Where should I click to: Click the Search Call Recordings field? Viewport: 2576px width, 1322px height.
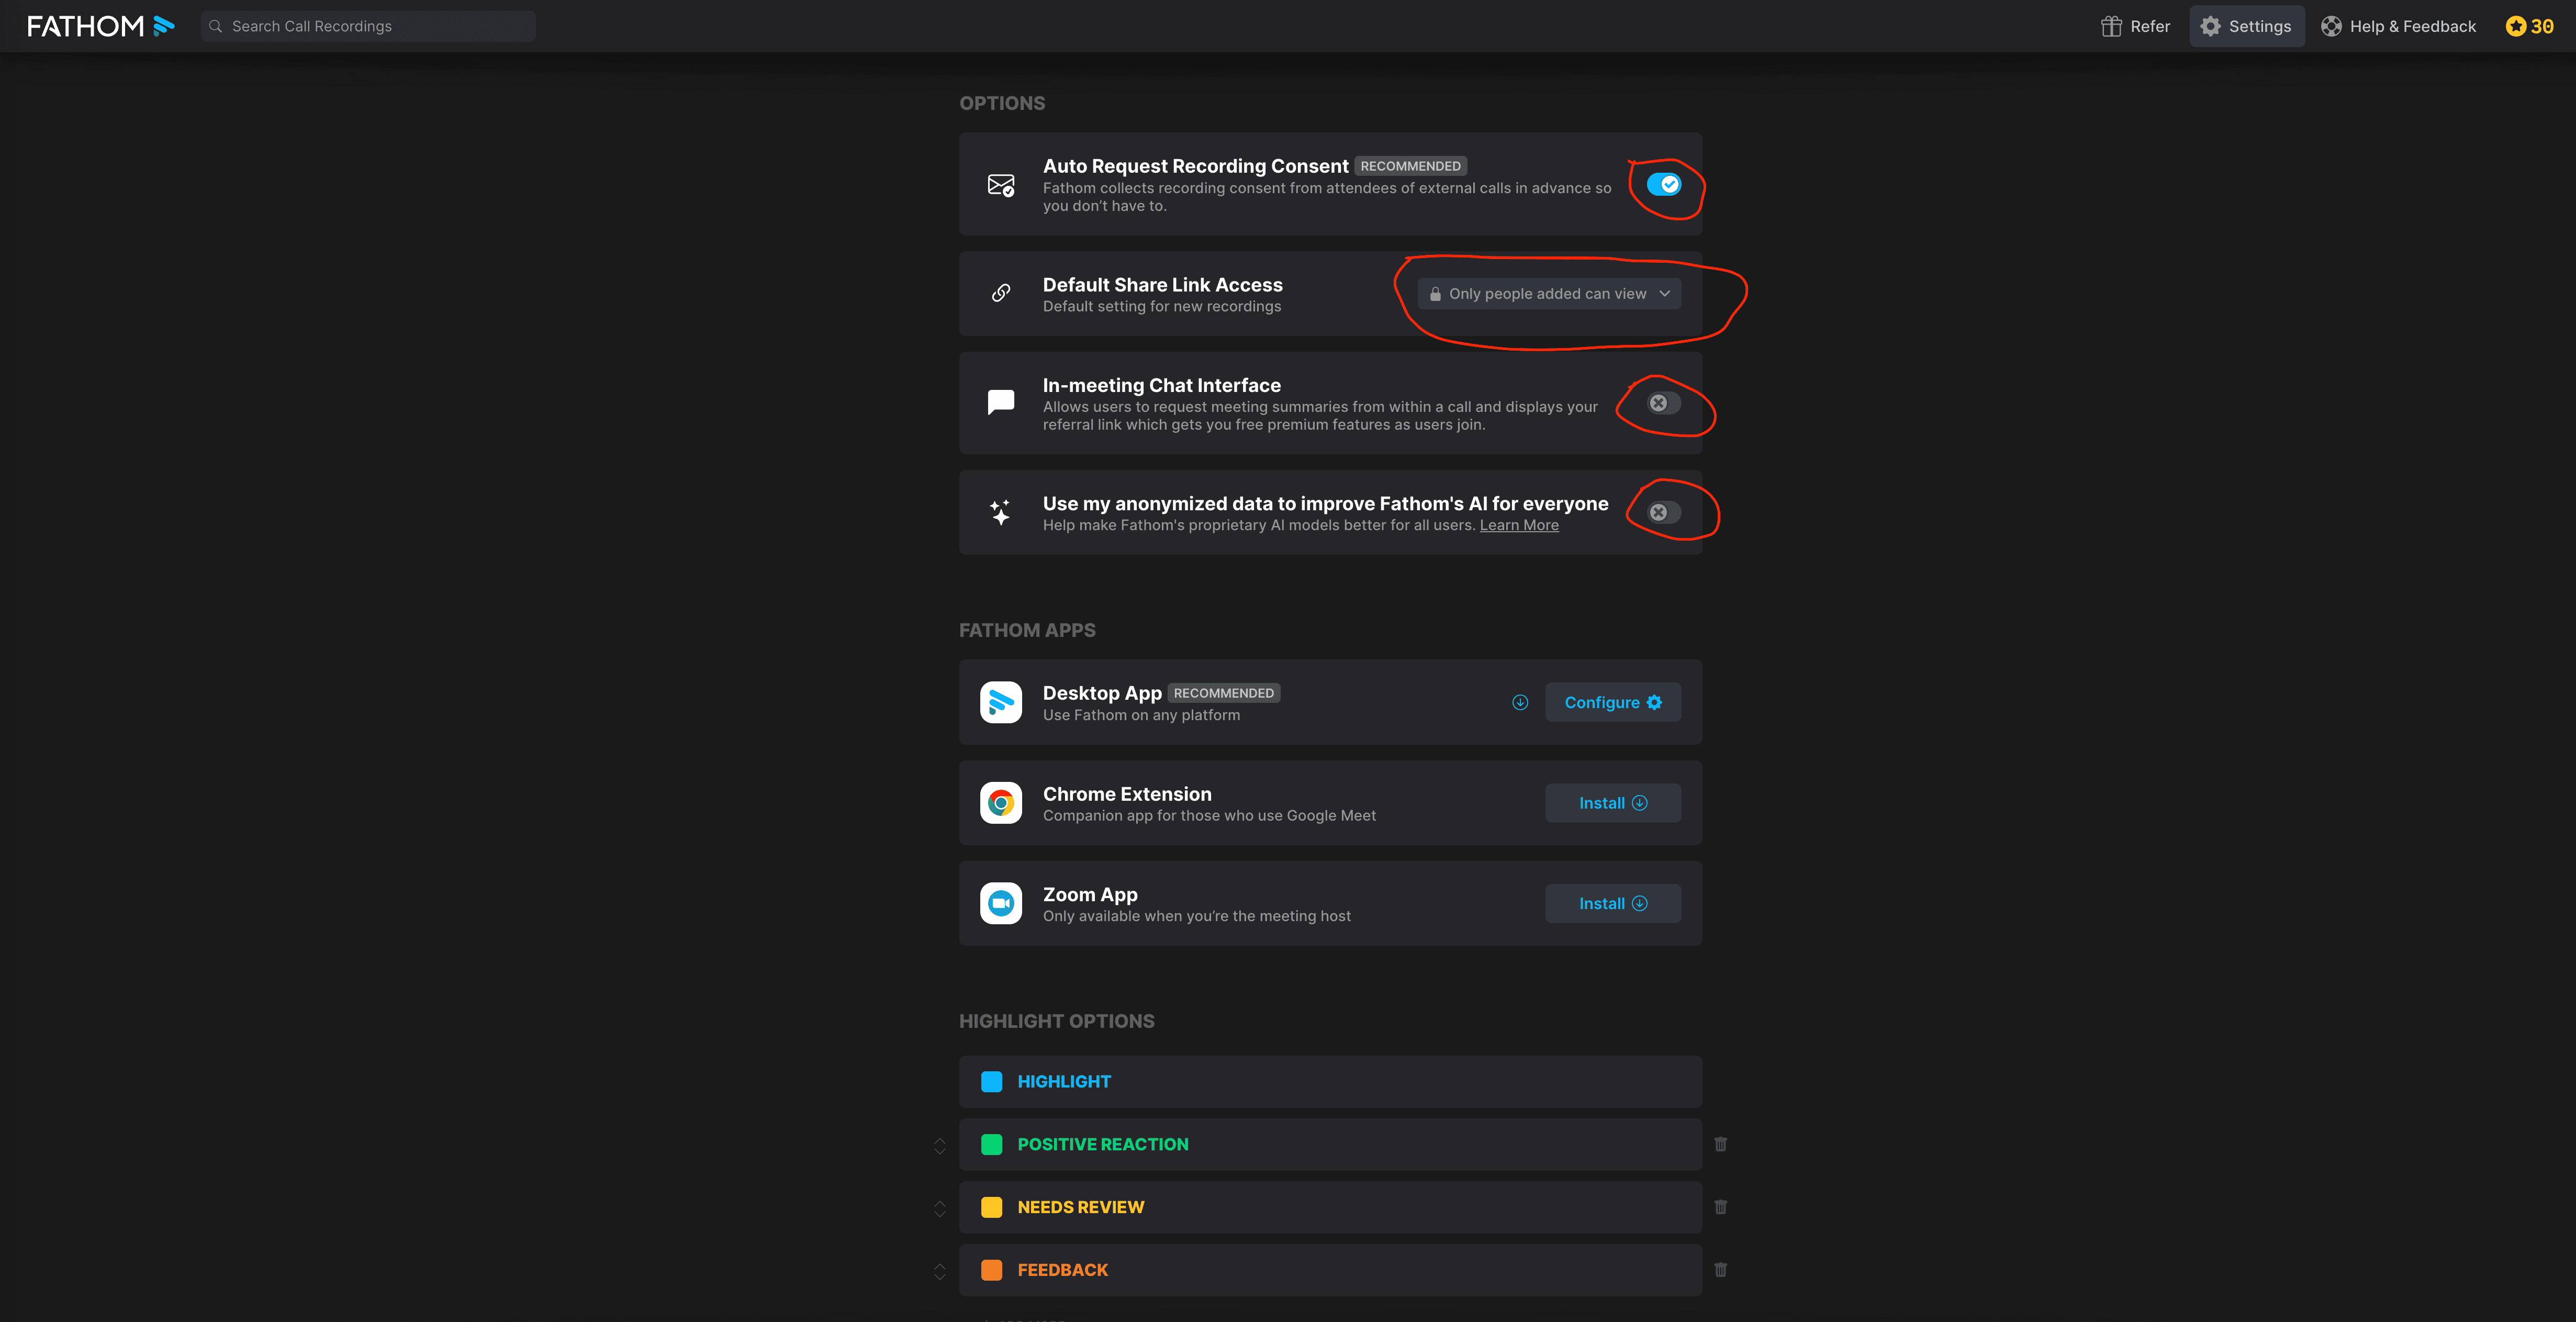coord(368,26)
